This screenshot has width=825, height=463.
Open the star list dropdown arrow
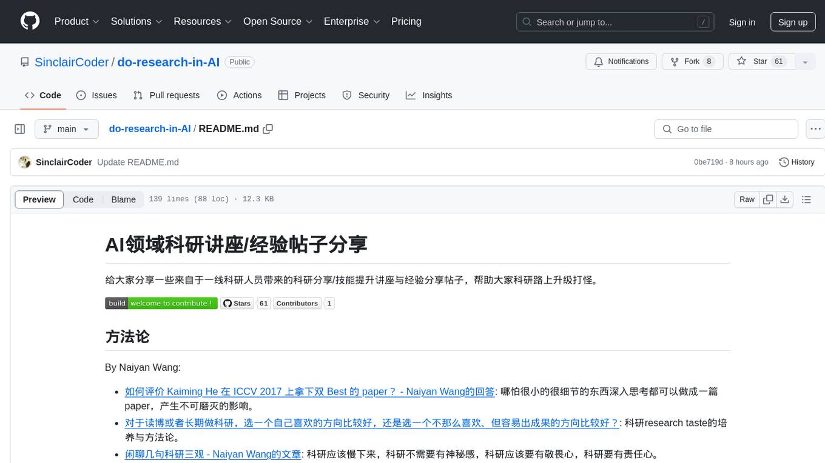tap(805, 61)
